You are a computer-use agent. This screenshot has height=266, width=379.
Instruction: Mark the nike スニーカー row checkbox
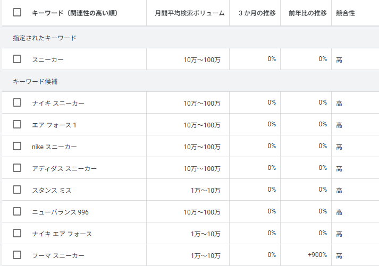[x=17, y=146]
